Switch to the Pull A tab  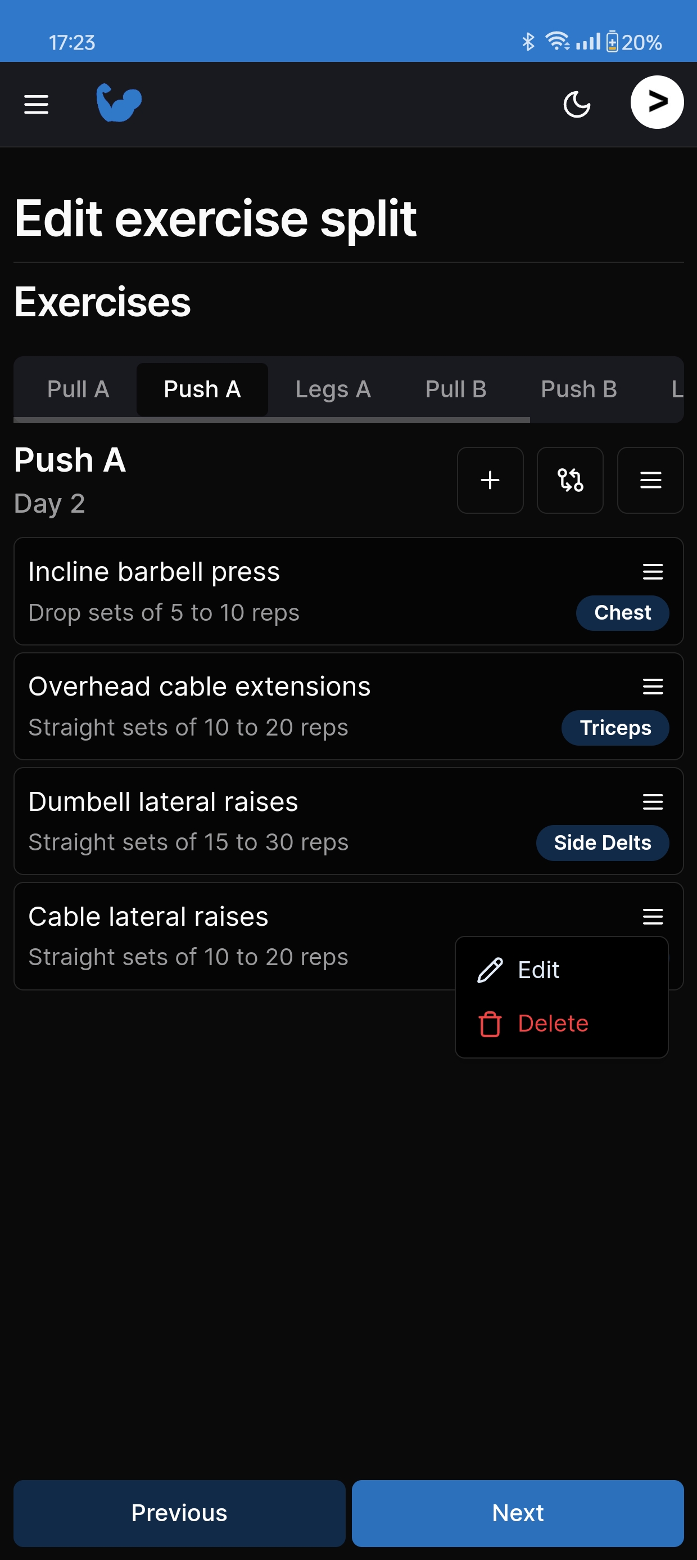click(x=78, y=389)
